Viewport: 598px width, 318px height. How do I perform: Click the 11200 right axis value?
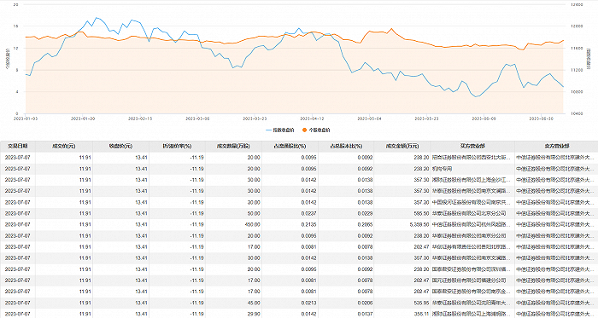click(x=577, y=70)
